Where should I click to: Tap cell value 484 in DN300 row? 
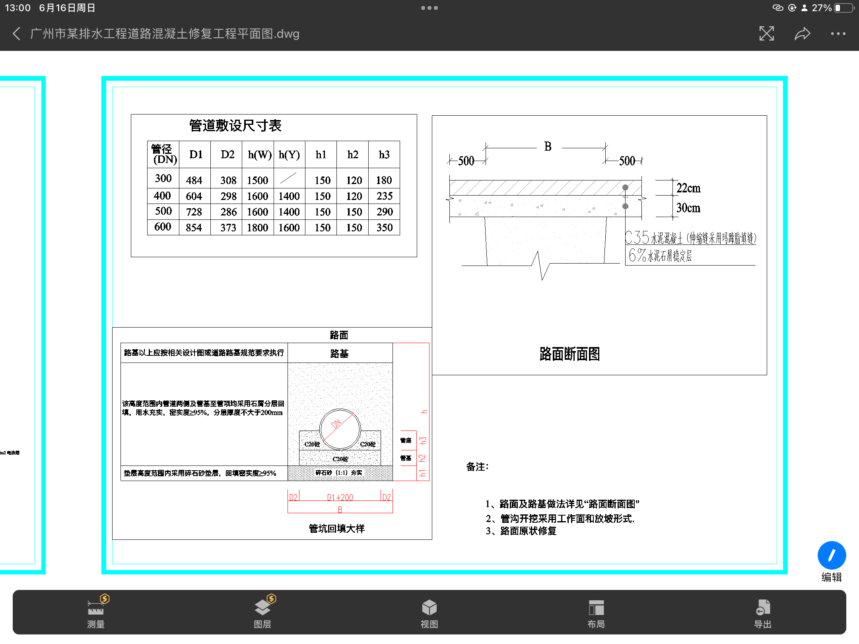click(x=194, y=180)
